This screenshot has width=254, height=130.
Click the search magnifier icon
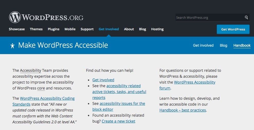click(x=246, y=17)
